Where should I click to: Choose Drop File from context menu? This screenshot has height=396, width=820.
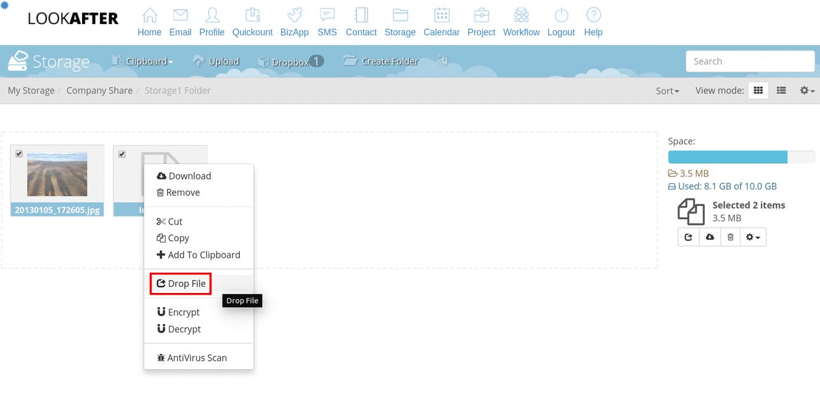pyautogui.click(x=181, y=284)
